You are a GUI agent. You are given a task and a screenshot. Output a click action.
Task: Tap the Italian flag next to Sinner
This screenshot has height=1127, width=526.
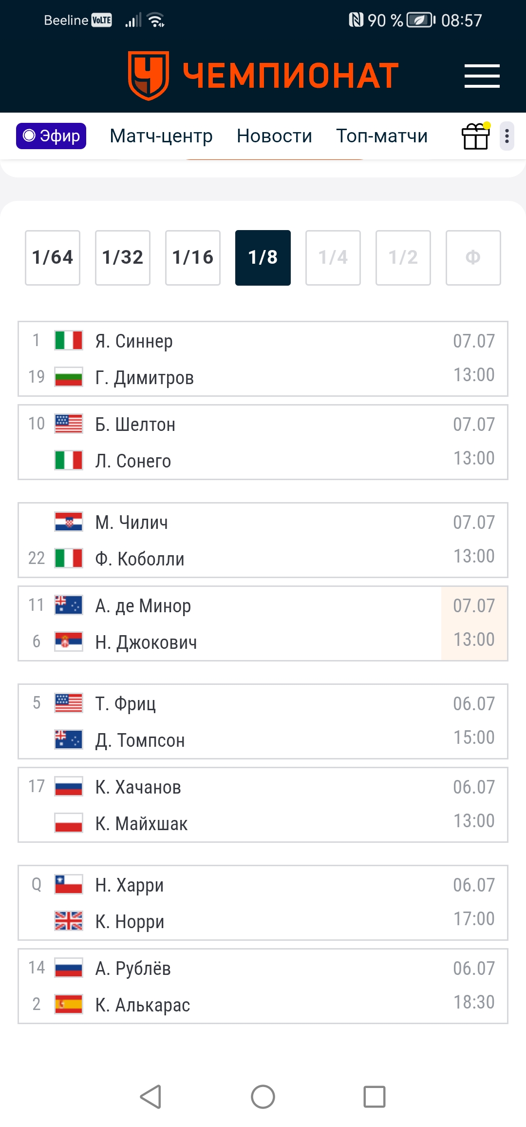tap(69, 340)
